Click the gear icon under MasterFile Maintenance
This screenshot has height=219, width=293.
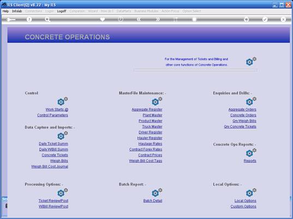click(157, 101)
